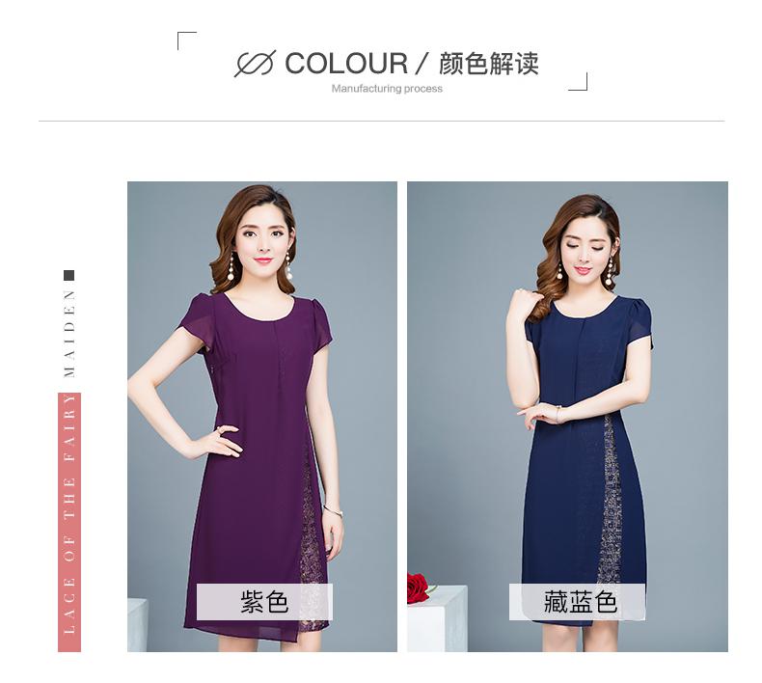Viewport: 762px width, 683px height.
Task: Click the 藏蓝色 color label
Action: (578, 602)
